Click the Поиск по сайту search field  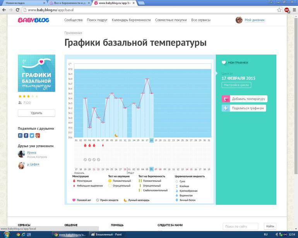tap(240, 226)
